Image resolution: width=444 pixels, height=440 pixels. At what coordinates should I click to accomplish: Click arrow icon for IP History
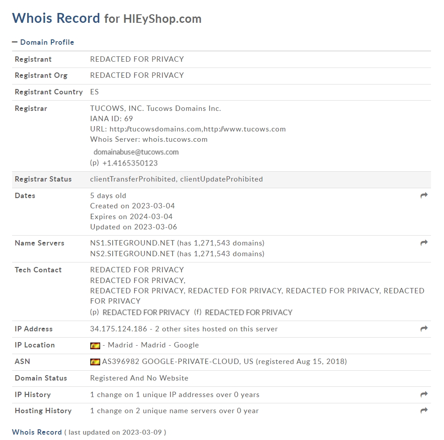coord(424,394)
